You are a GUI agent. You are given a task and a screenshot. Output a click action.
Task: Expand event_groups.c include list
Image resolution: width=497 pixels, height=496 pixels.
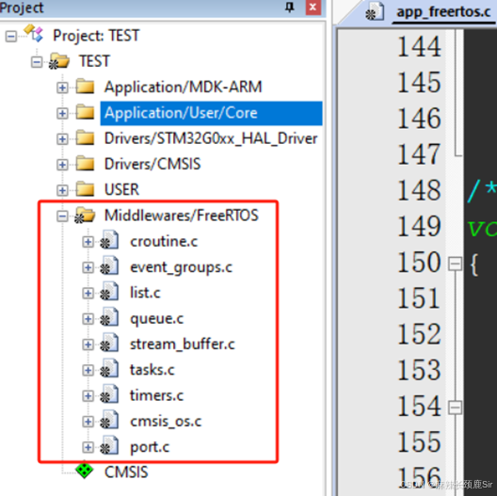pyautogui.click(x=88, y=267)
